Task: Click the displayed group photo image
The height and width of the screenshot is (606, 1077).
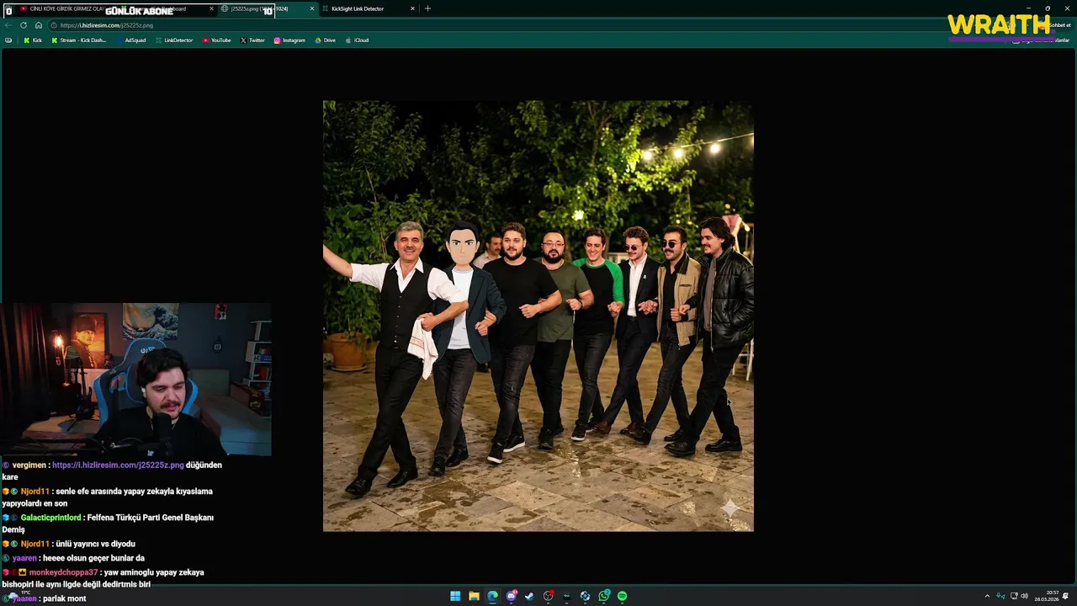Action: click(538, 316)
